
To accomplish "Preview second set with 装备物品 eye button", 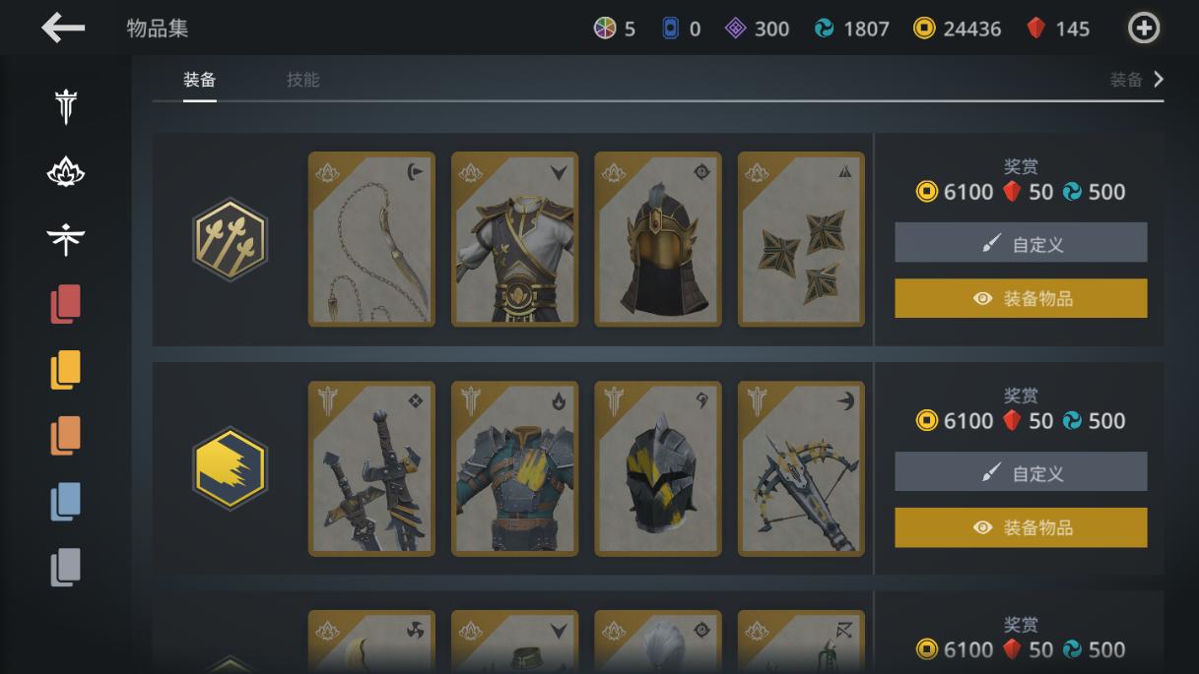I will [x=1021, y=527].
